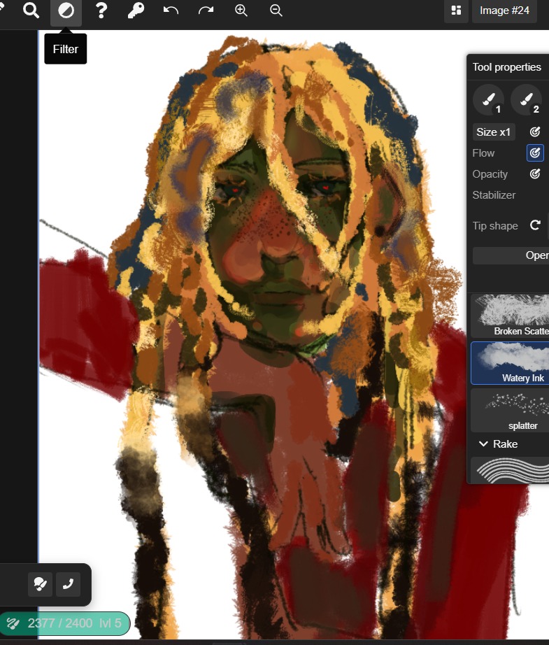Undo the last stroke
Image resolution: width=549 pixels, height=645 pixels.
click(171, 10)
